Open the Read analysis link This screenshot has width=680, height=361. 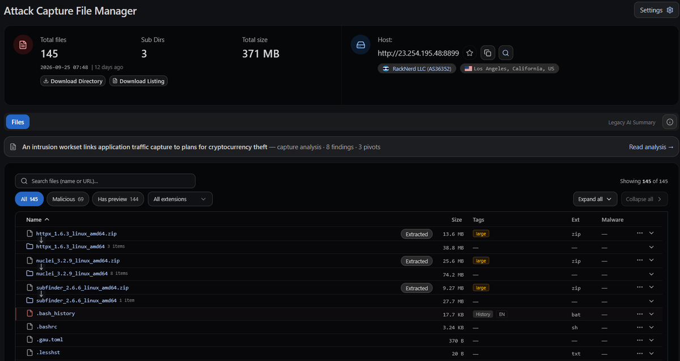651,147
